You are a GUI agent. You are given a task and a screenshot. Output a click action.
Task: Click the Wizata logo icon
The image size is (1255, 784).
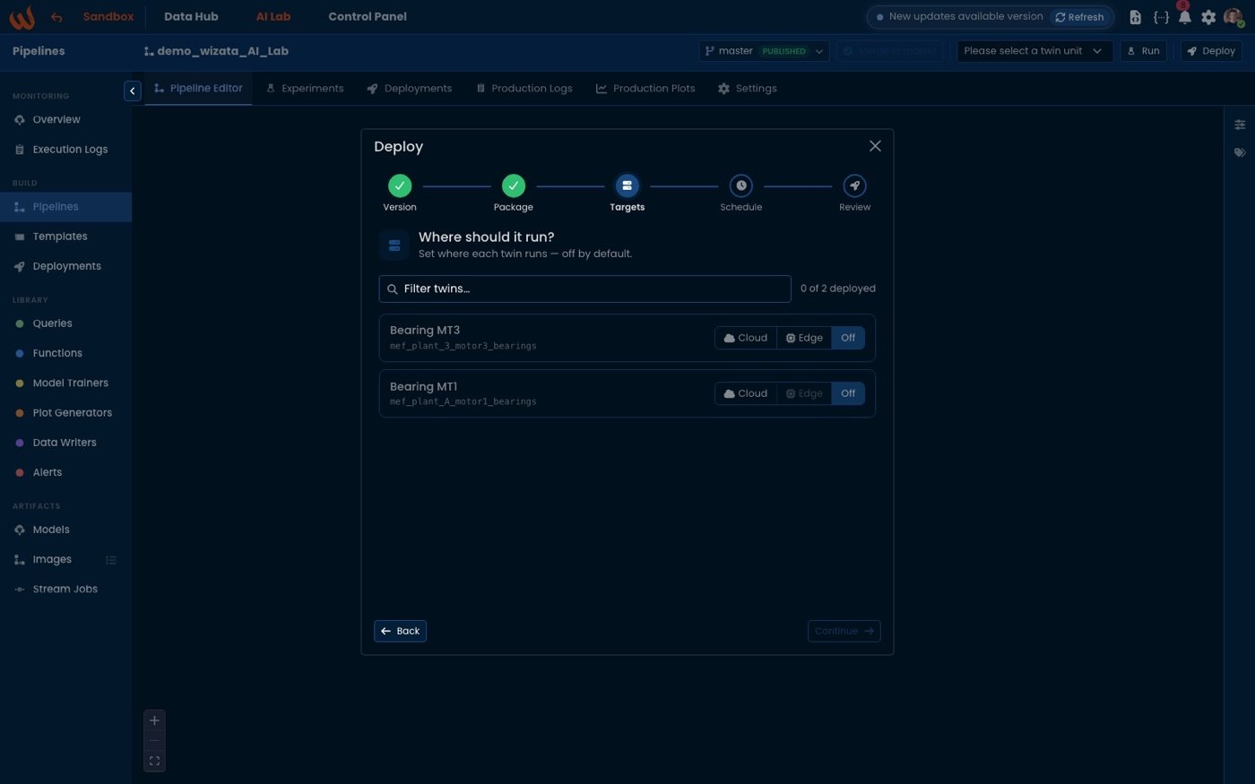22,17
